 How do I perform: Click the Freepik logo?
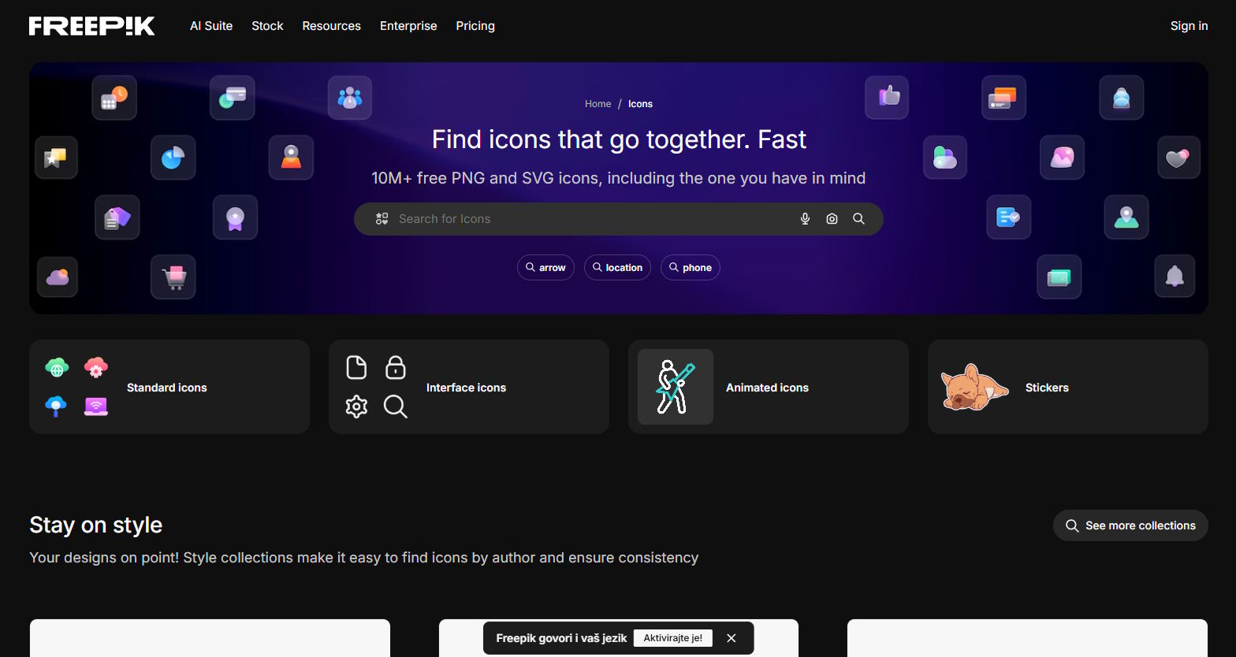[x=92, y=26]
